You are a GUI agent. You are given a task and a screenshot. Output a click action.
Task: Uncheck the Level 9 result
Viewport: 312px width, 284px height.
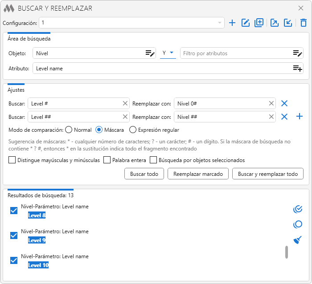(14, 235)
